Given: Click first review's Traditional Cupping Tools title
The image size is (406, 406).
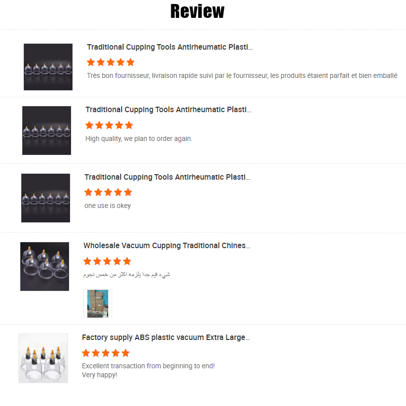Looking at the screenshot, I should pos(170,47).
